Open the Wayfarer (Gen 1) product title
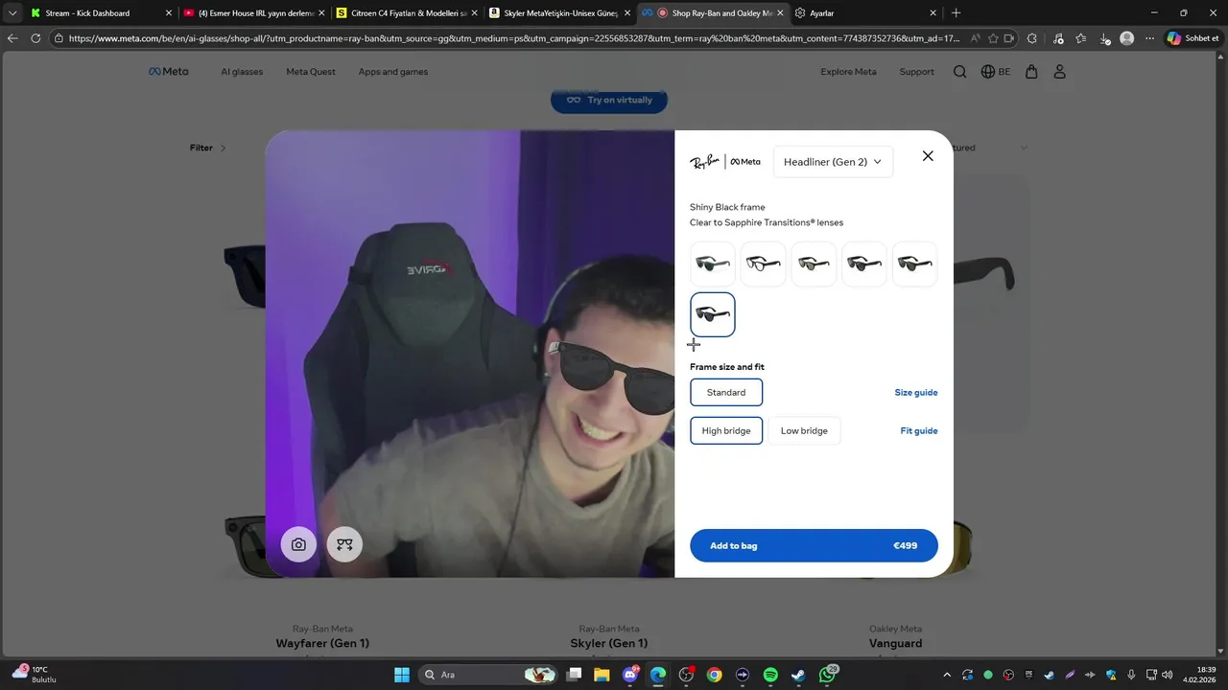Viewport: 1228px width, 690px height. pyautogui.click(x=322, y=643)
